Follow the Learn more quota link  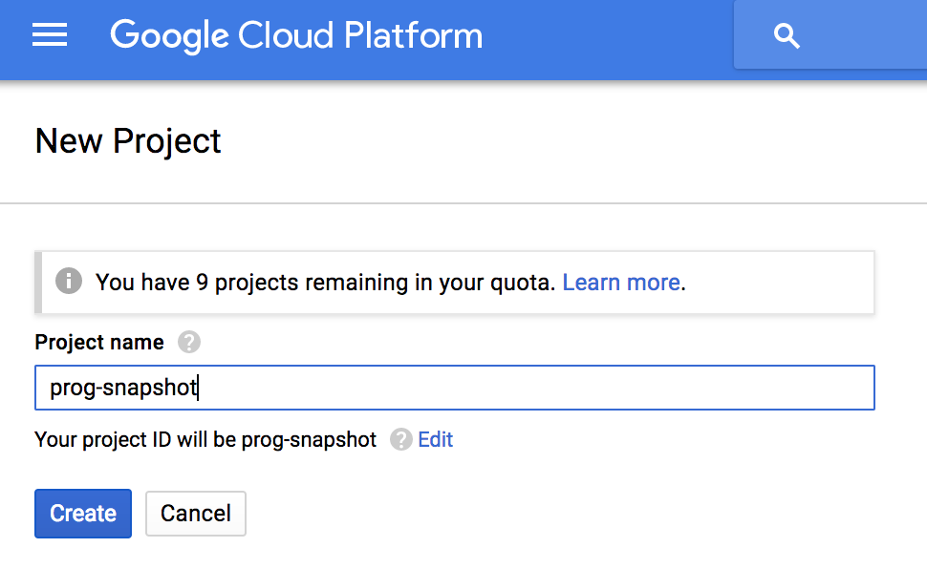point(621,283)
